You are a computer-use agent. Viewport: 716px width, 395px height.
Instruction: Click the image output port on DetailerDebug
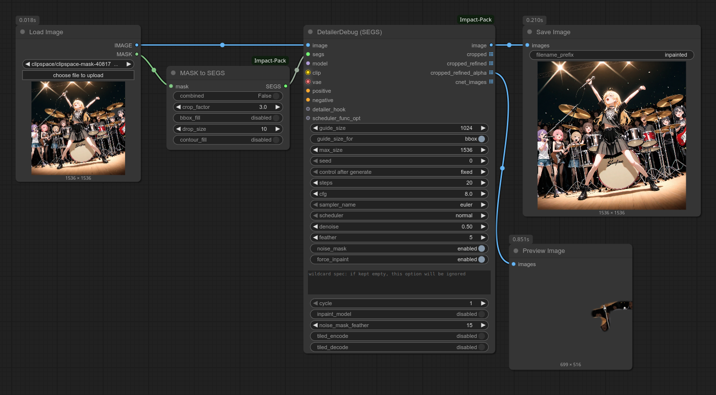491,45
